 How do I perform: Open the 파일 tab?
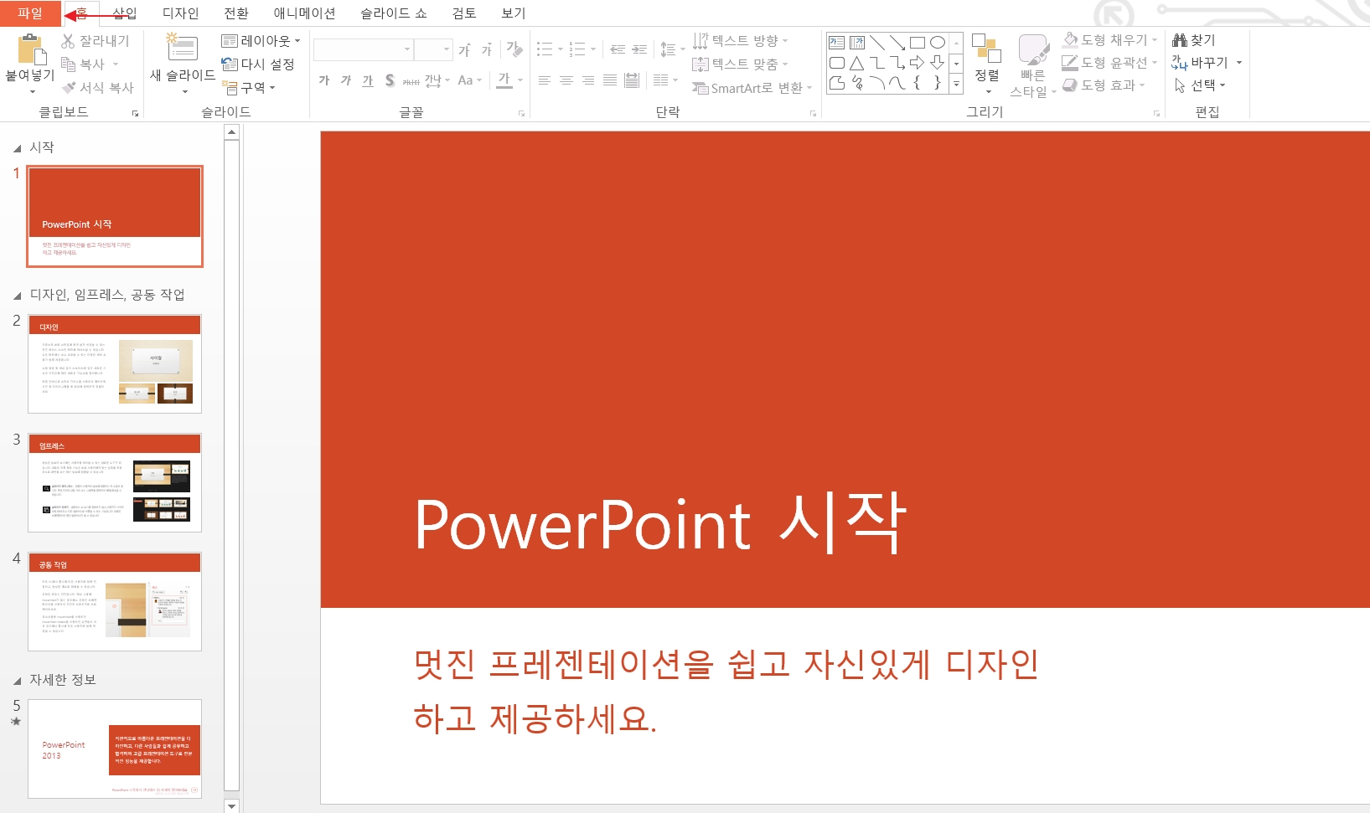[30, 13]
